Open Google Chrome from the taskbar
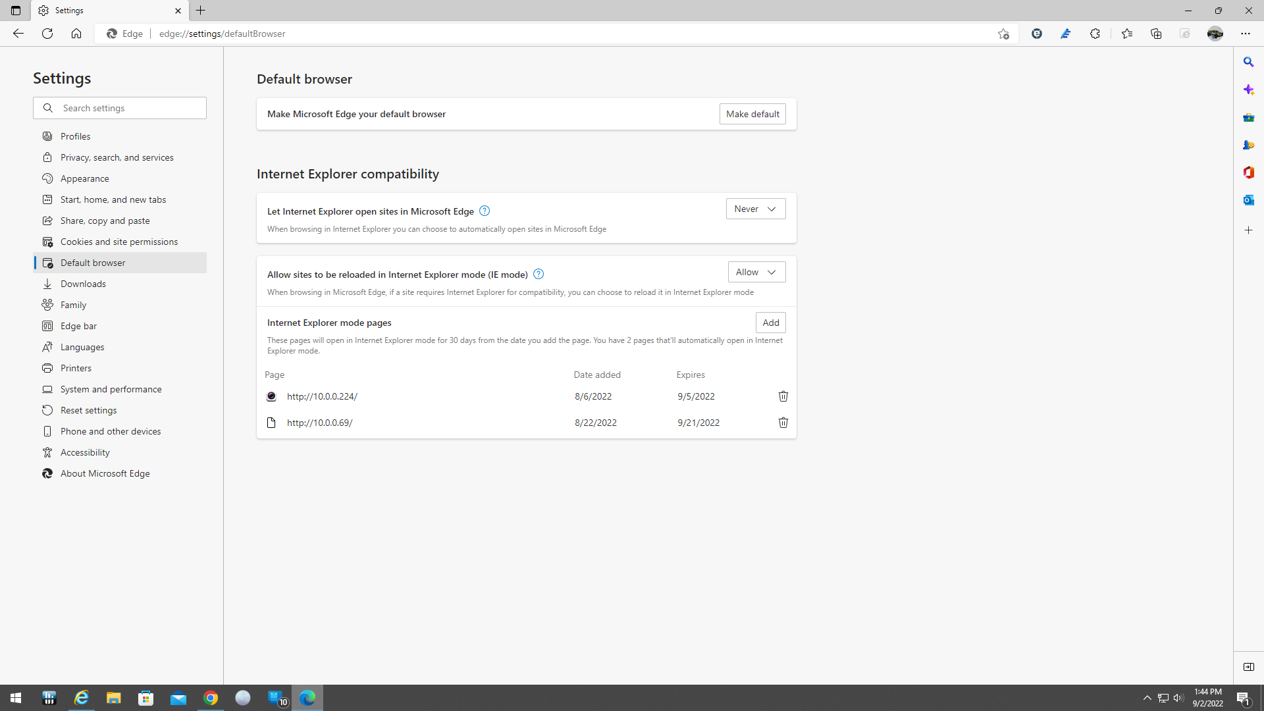This screenshot has height=711, width=1264. 211,698
